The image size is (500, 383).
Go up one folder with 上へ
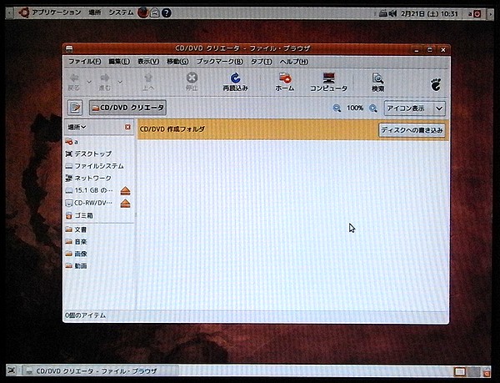[x=148, y=82]
